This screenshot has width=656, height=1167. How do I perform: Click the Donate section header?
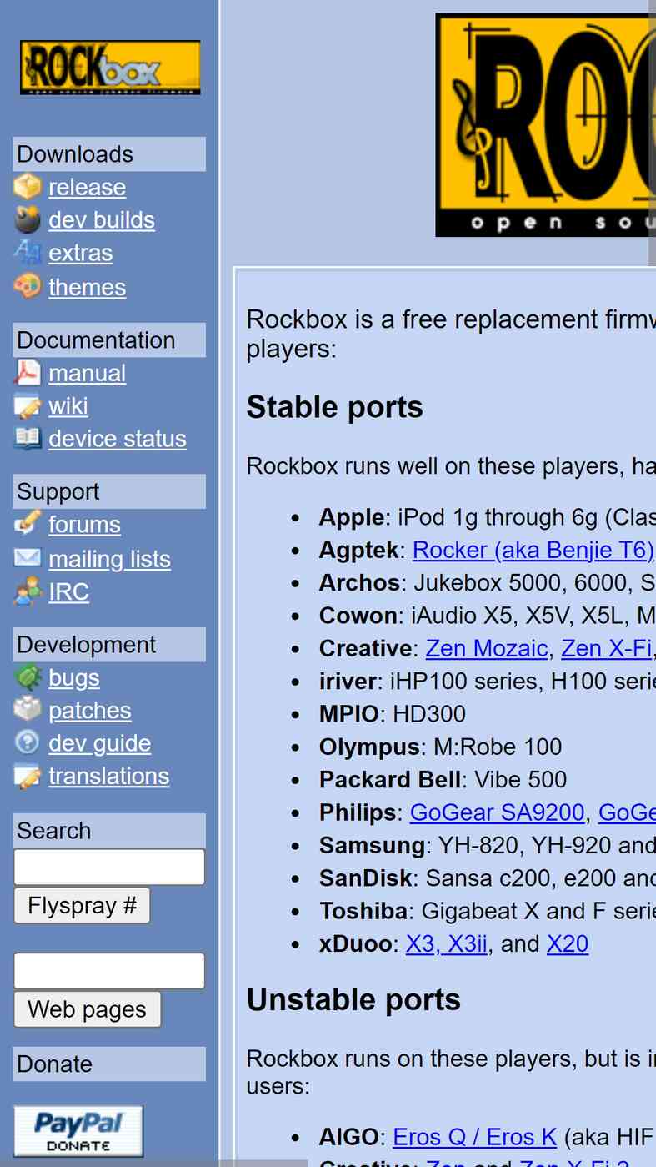pos(109,1064)
